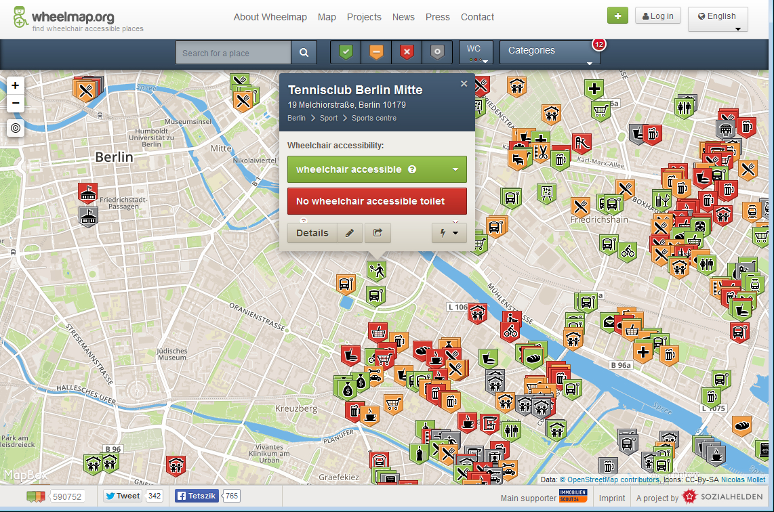Go to the Map menu item

point(327,17)
